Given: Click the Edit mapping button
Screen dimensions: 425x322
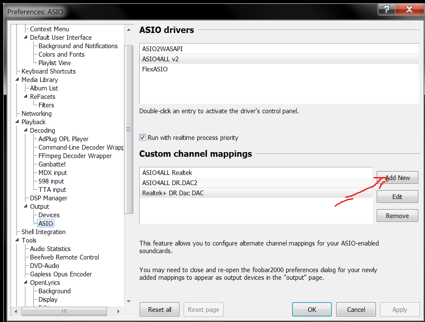Looking at the screenshot, I should coord(397,197).
